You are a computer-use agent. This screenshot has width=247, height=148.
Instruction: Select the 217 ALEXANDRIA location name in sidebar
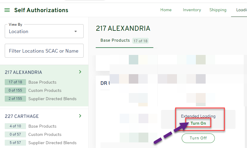pos(23,72)
